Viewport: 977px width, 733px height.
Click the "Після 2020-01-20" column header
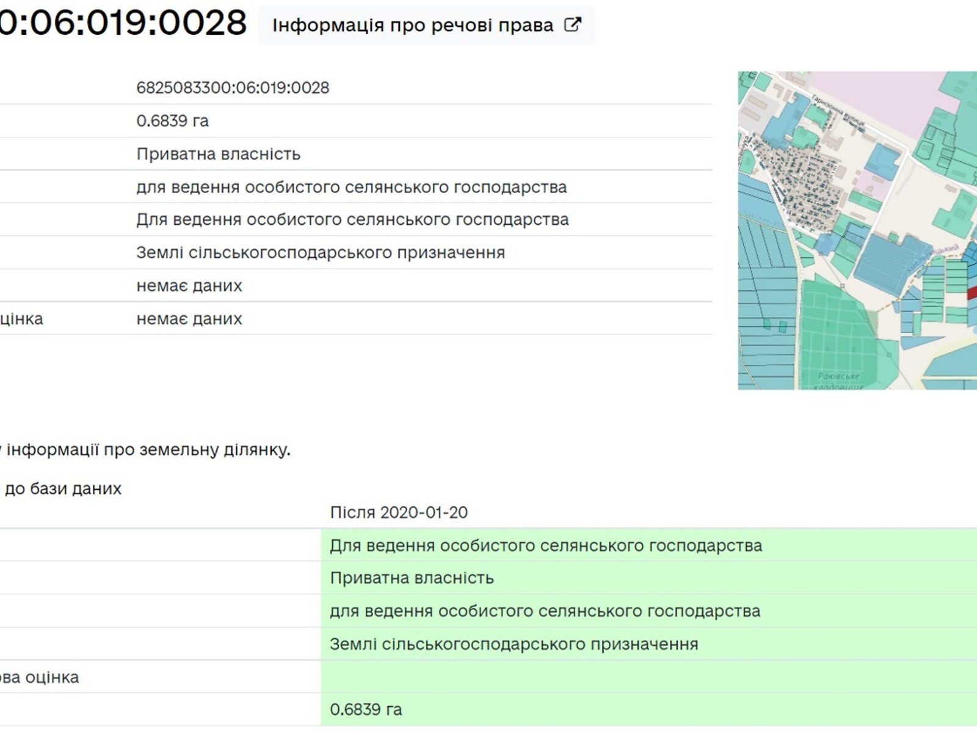coord(399,512)
